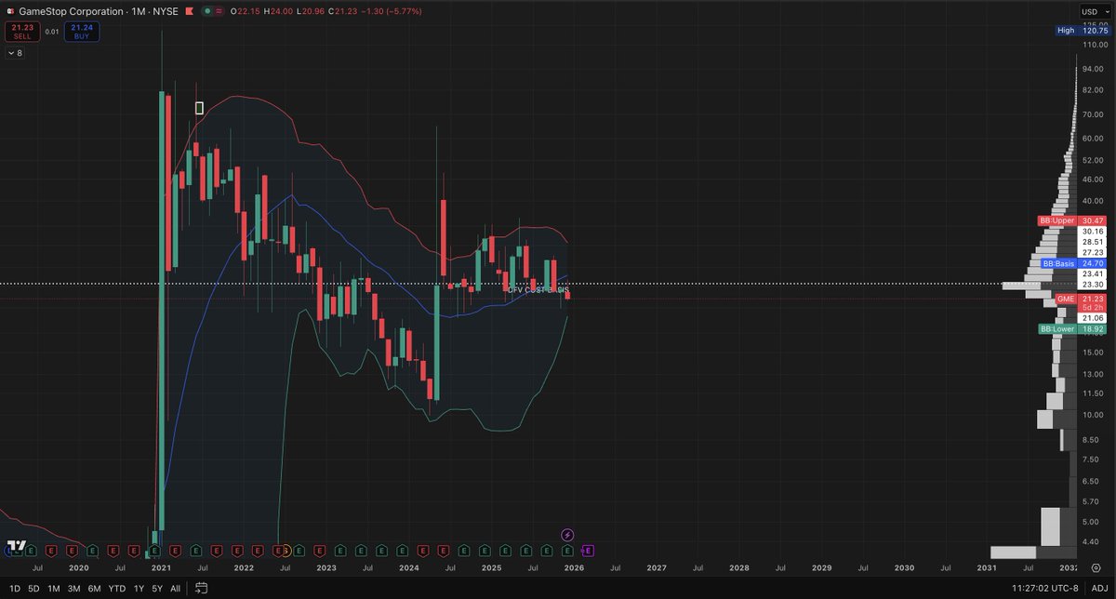
Task: Click the 21.24 BUY button
Action: point(82,33)
